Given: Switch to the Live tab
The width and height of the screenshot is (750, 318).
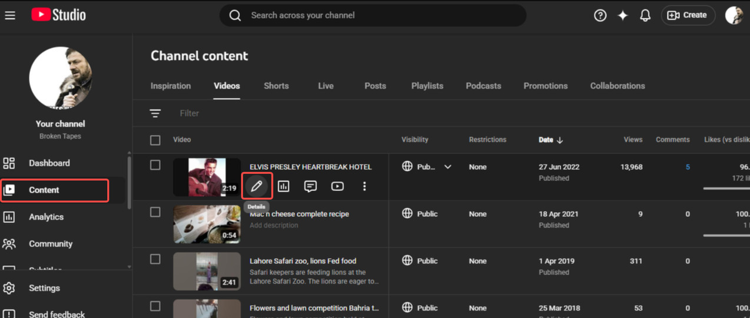Looking at the screenshot, I should [x=326, y=86].
